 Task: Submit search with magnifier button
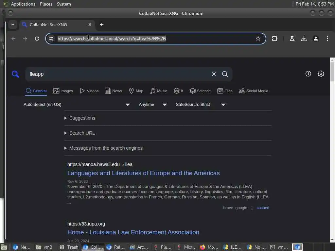point(225,74)
